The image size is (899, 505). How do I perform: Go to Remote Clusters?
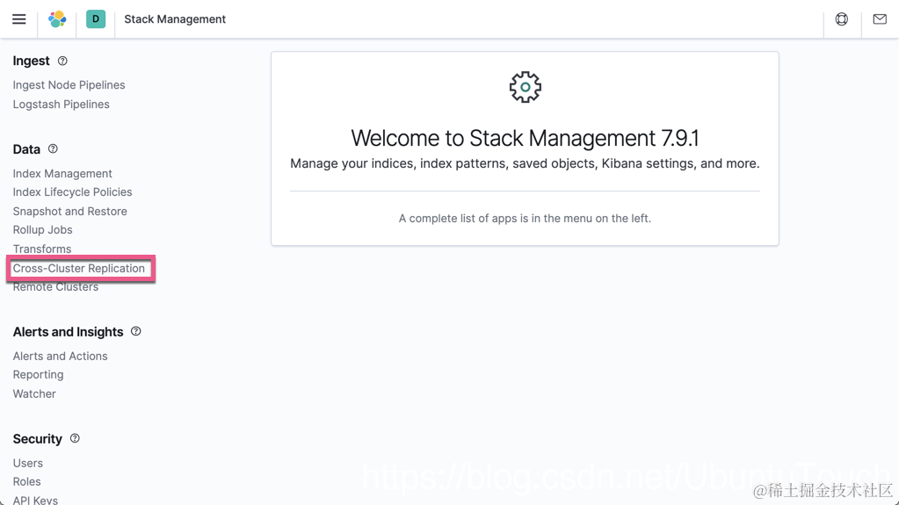55,286
